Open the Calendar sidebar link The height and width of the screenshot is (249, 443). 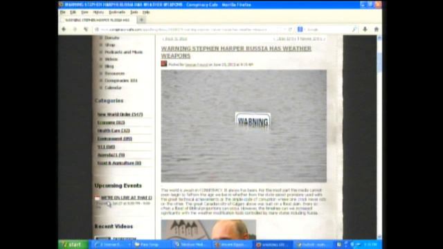tap(113, 88)
